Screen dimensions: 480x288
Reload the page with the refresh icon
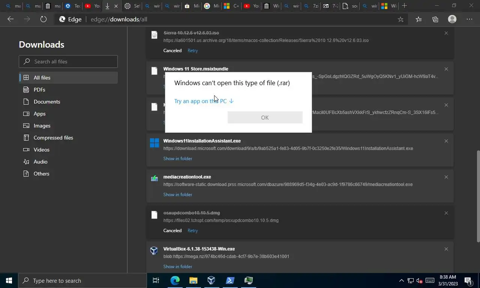43,19
